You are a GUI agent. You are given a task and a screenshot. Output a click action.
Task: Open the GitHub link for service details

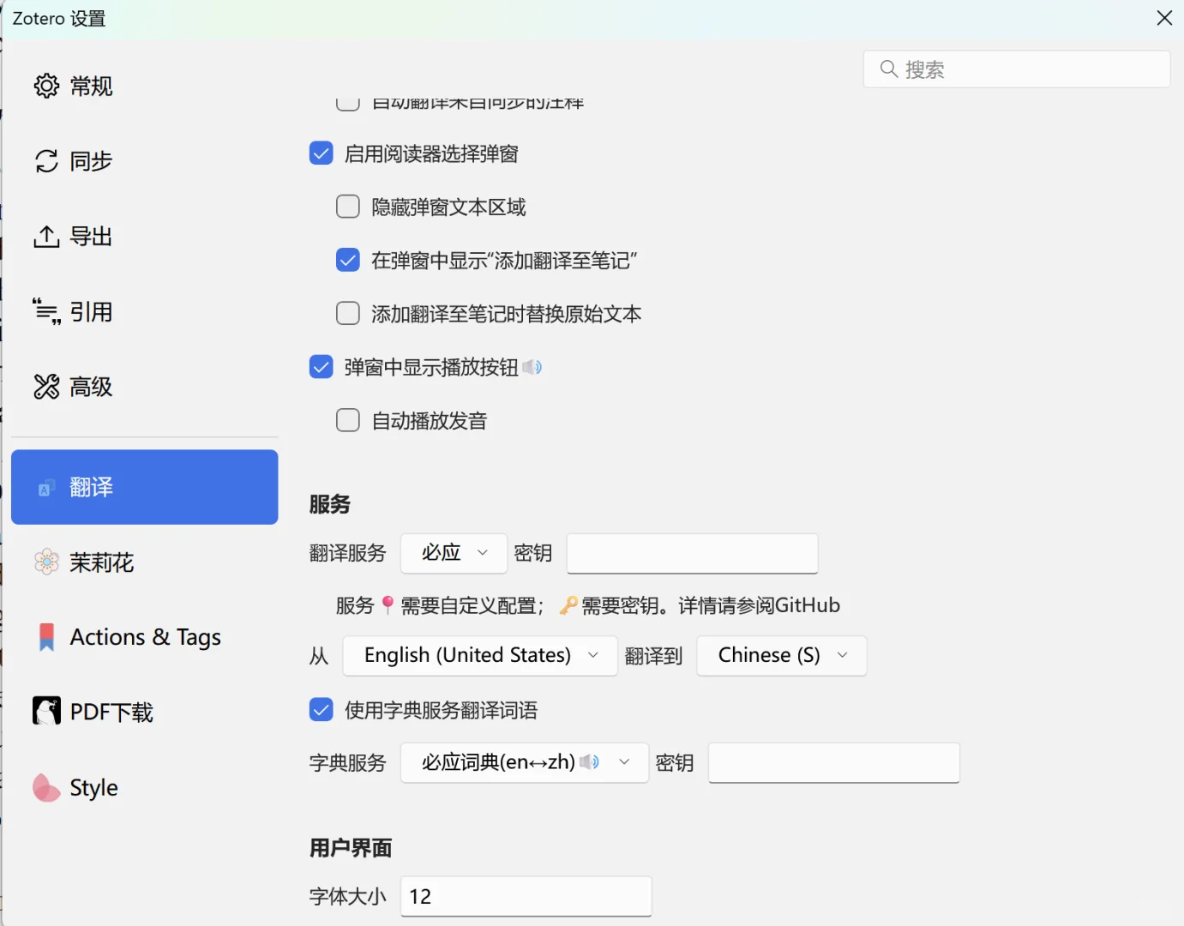(807, 604)
